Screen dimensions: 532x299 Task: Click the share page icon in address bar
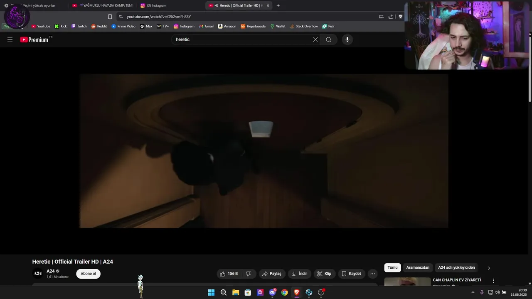tap(391, 17)
